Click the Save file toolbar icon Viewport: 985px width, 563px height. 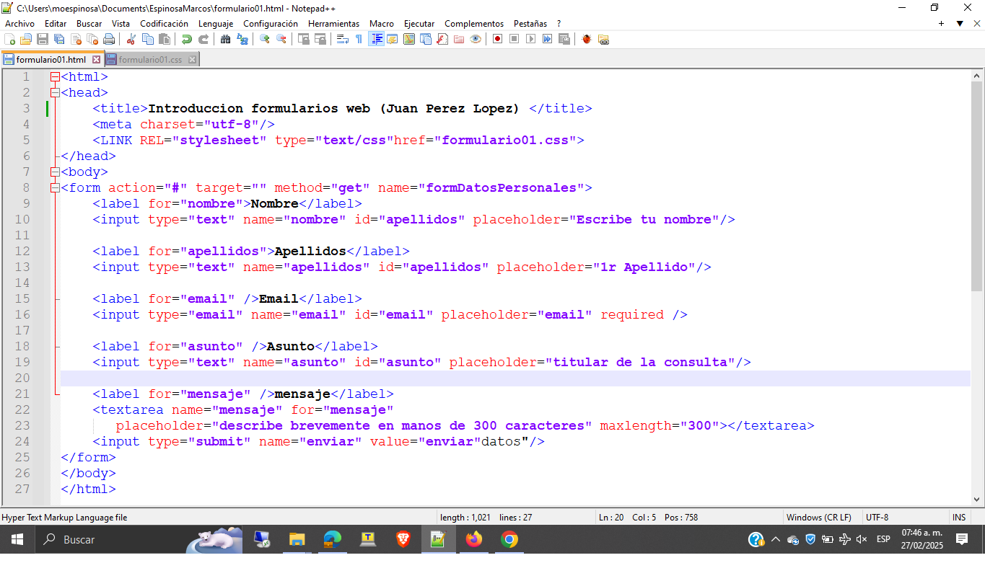click(43, 40)
